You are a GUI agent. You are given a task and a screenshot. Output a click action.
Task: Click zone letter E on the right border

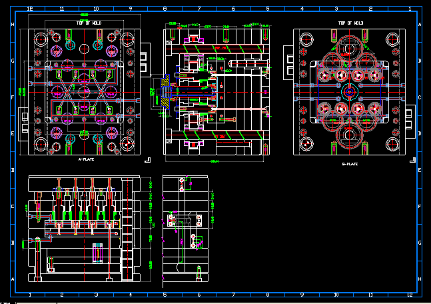coord(420,170)
